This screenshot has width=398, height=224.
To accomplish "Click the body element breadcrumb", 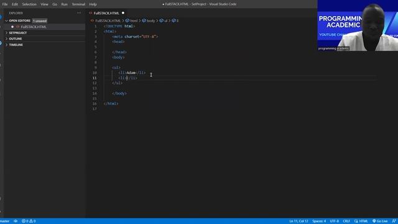I will (x=149, y=21).
